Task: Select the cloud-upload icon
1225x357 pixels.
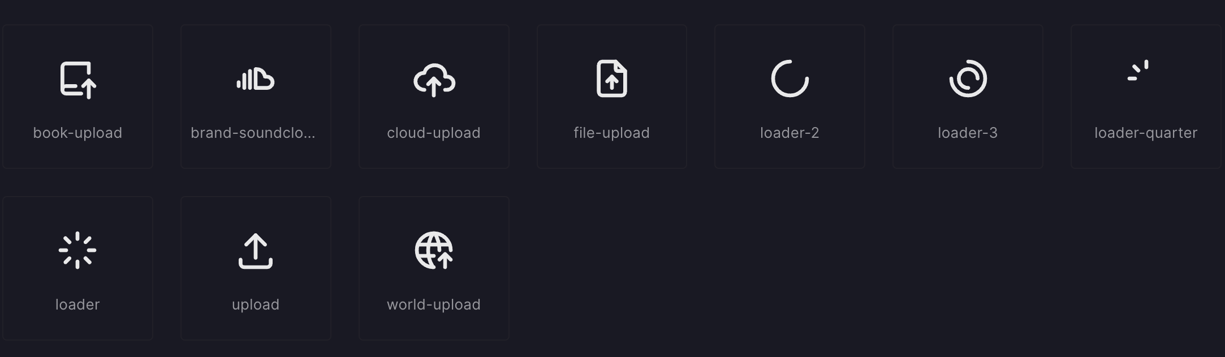Action: 433,80
